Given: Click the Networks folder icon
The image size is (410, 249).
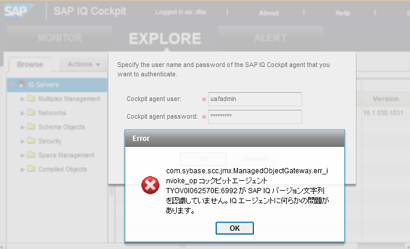Looking at the screenshot, I should (x=31, y=112).
